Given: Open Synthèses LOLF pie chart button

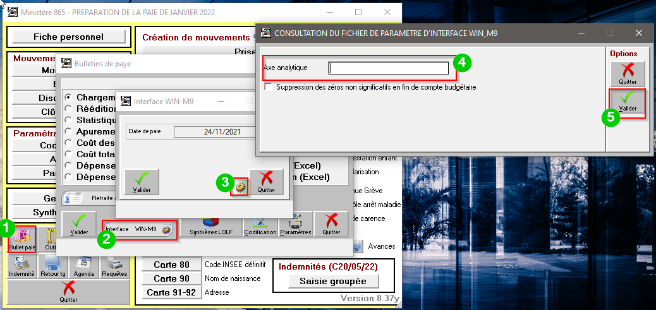Looking at the screenshot, I should click(x=210, y=225).
